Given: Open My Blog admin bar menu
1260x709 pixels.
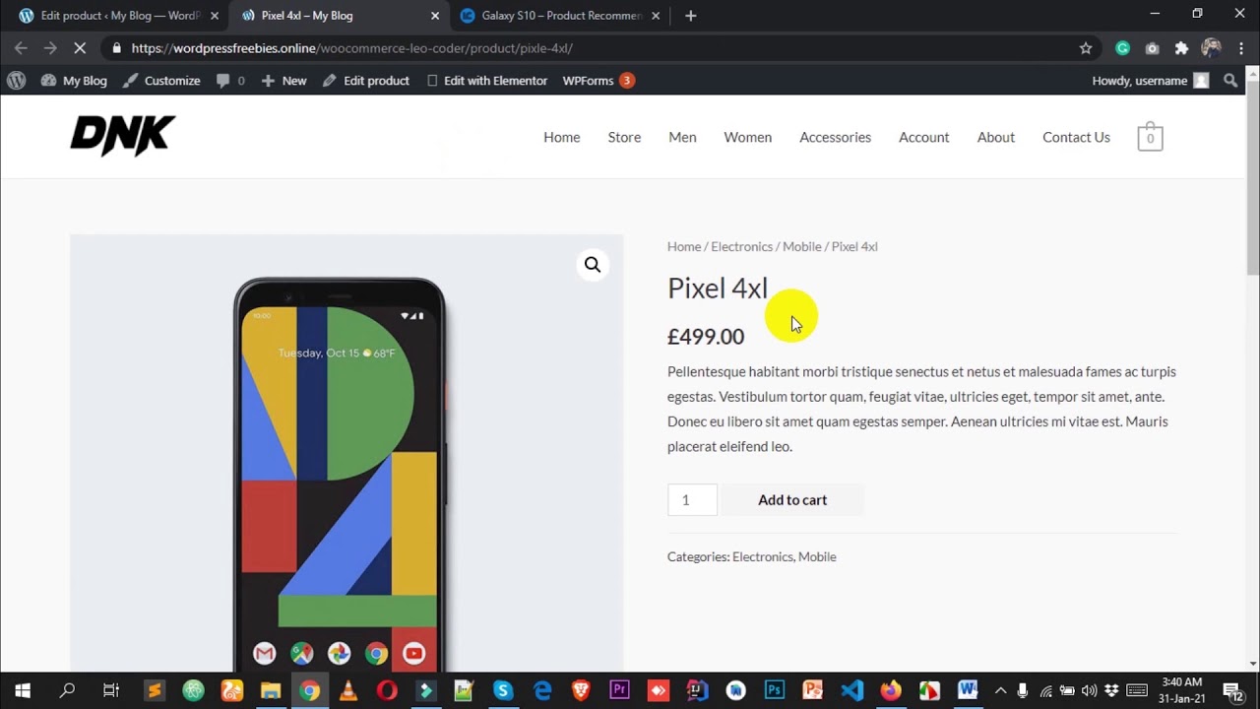Looking at the screenshot, I should click(74, 81).
